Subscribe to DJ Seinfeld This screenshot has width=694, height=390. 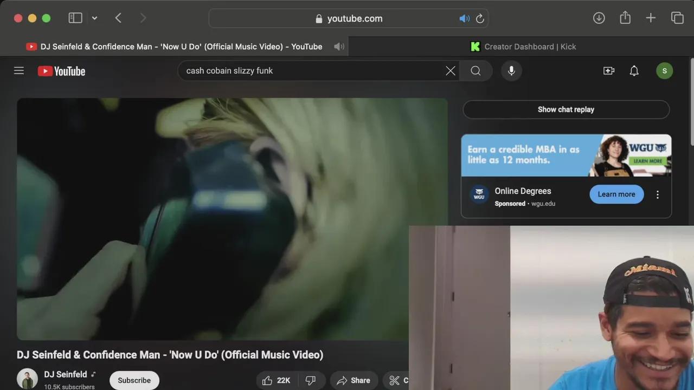(134, 380)
